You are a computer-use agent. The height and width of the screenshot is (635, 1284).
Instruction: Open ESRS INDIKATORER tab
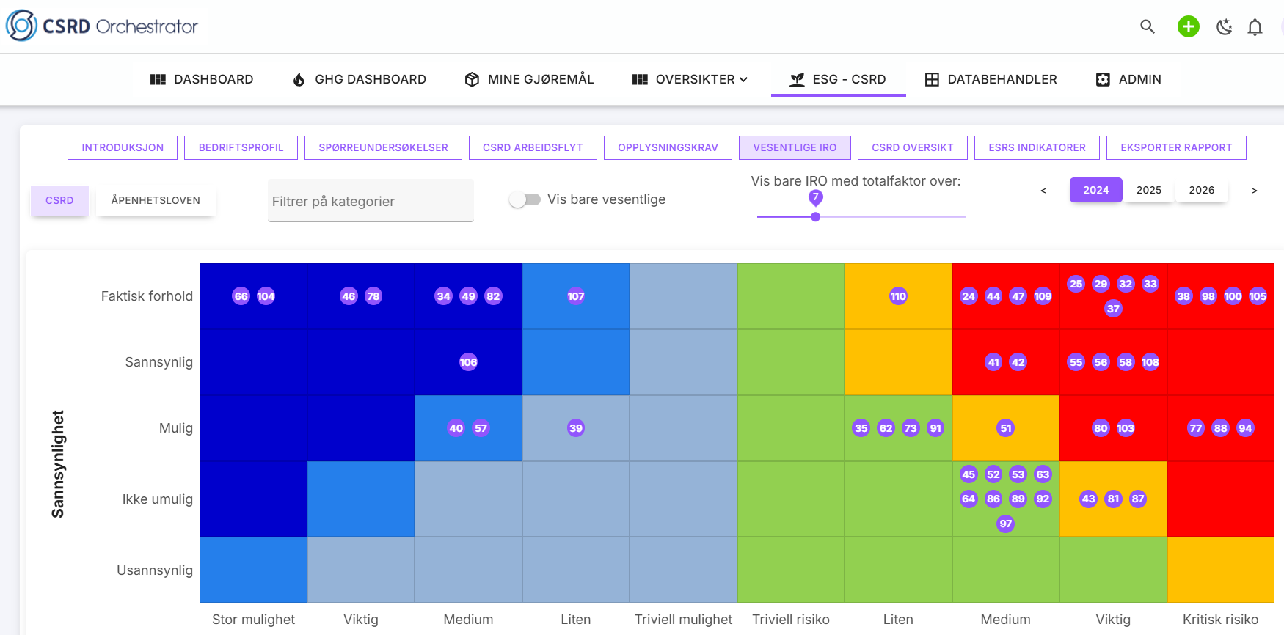[1037, 147]
